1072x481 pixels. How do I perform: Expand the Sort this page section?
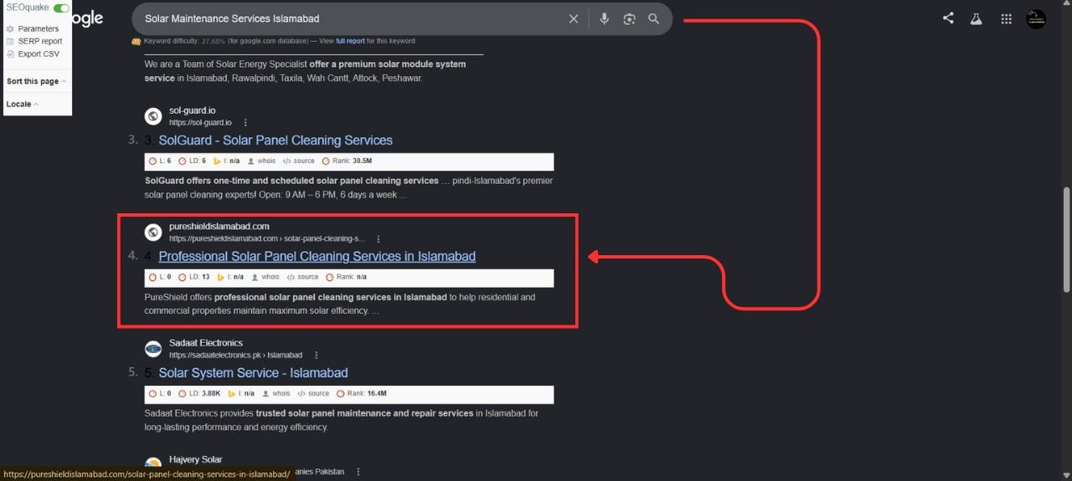[36, 81]
